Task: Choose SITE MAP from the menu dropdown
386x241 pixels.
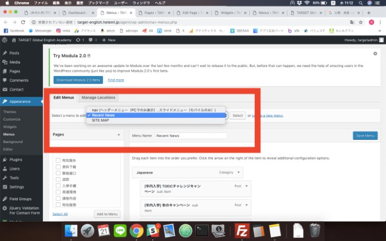Action: (x=100, y=121)
